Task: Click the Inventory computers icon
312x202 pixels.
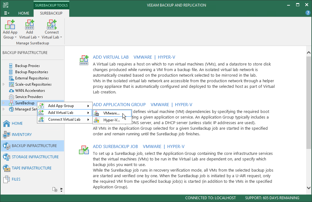Action: tap(7, 134)
